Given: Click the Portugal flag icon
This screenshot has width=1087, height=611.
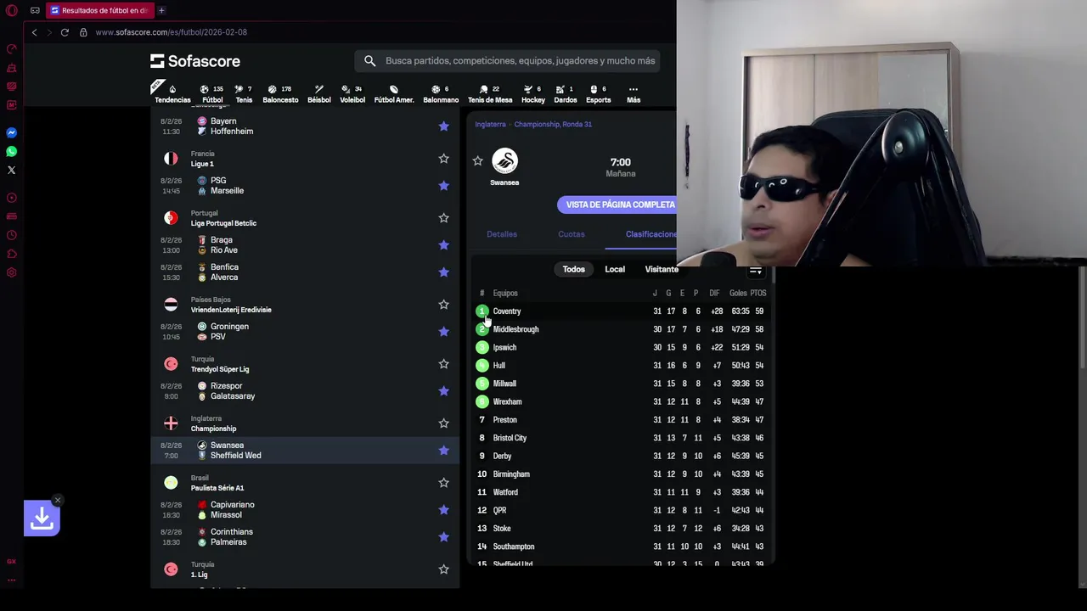Looking at the screenshot, I should tap(171, 218).
